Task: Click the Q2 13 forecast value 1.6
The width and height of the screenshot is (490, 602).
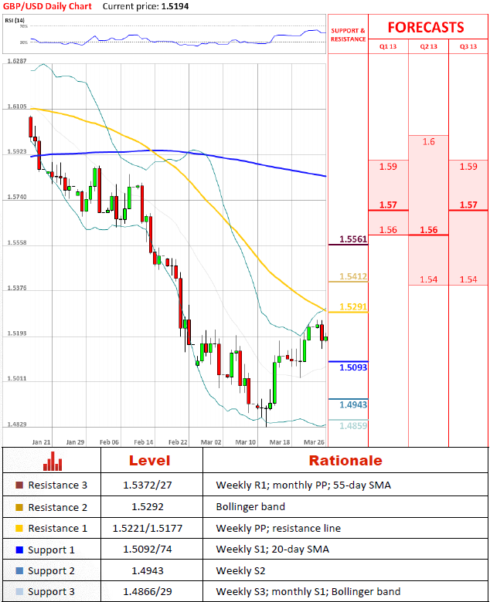Action: pos(428,142)
